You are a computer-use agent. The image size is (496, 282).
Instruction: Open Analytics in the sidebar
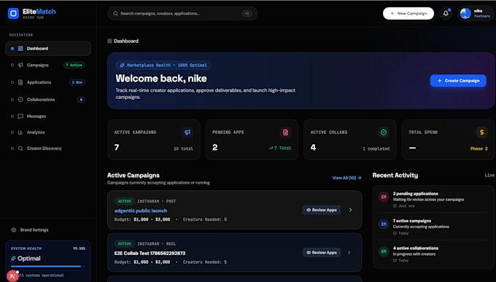coord(48,132)
